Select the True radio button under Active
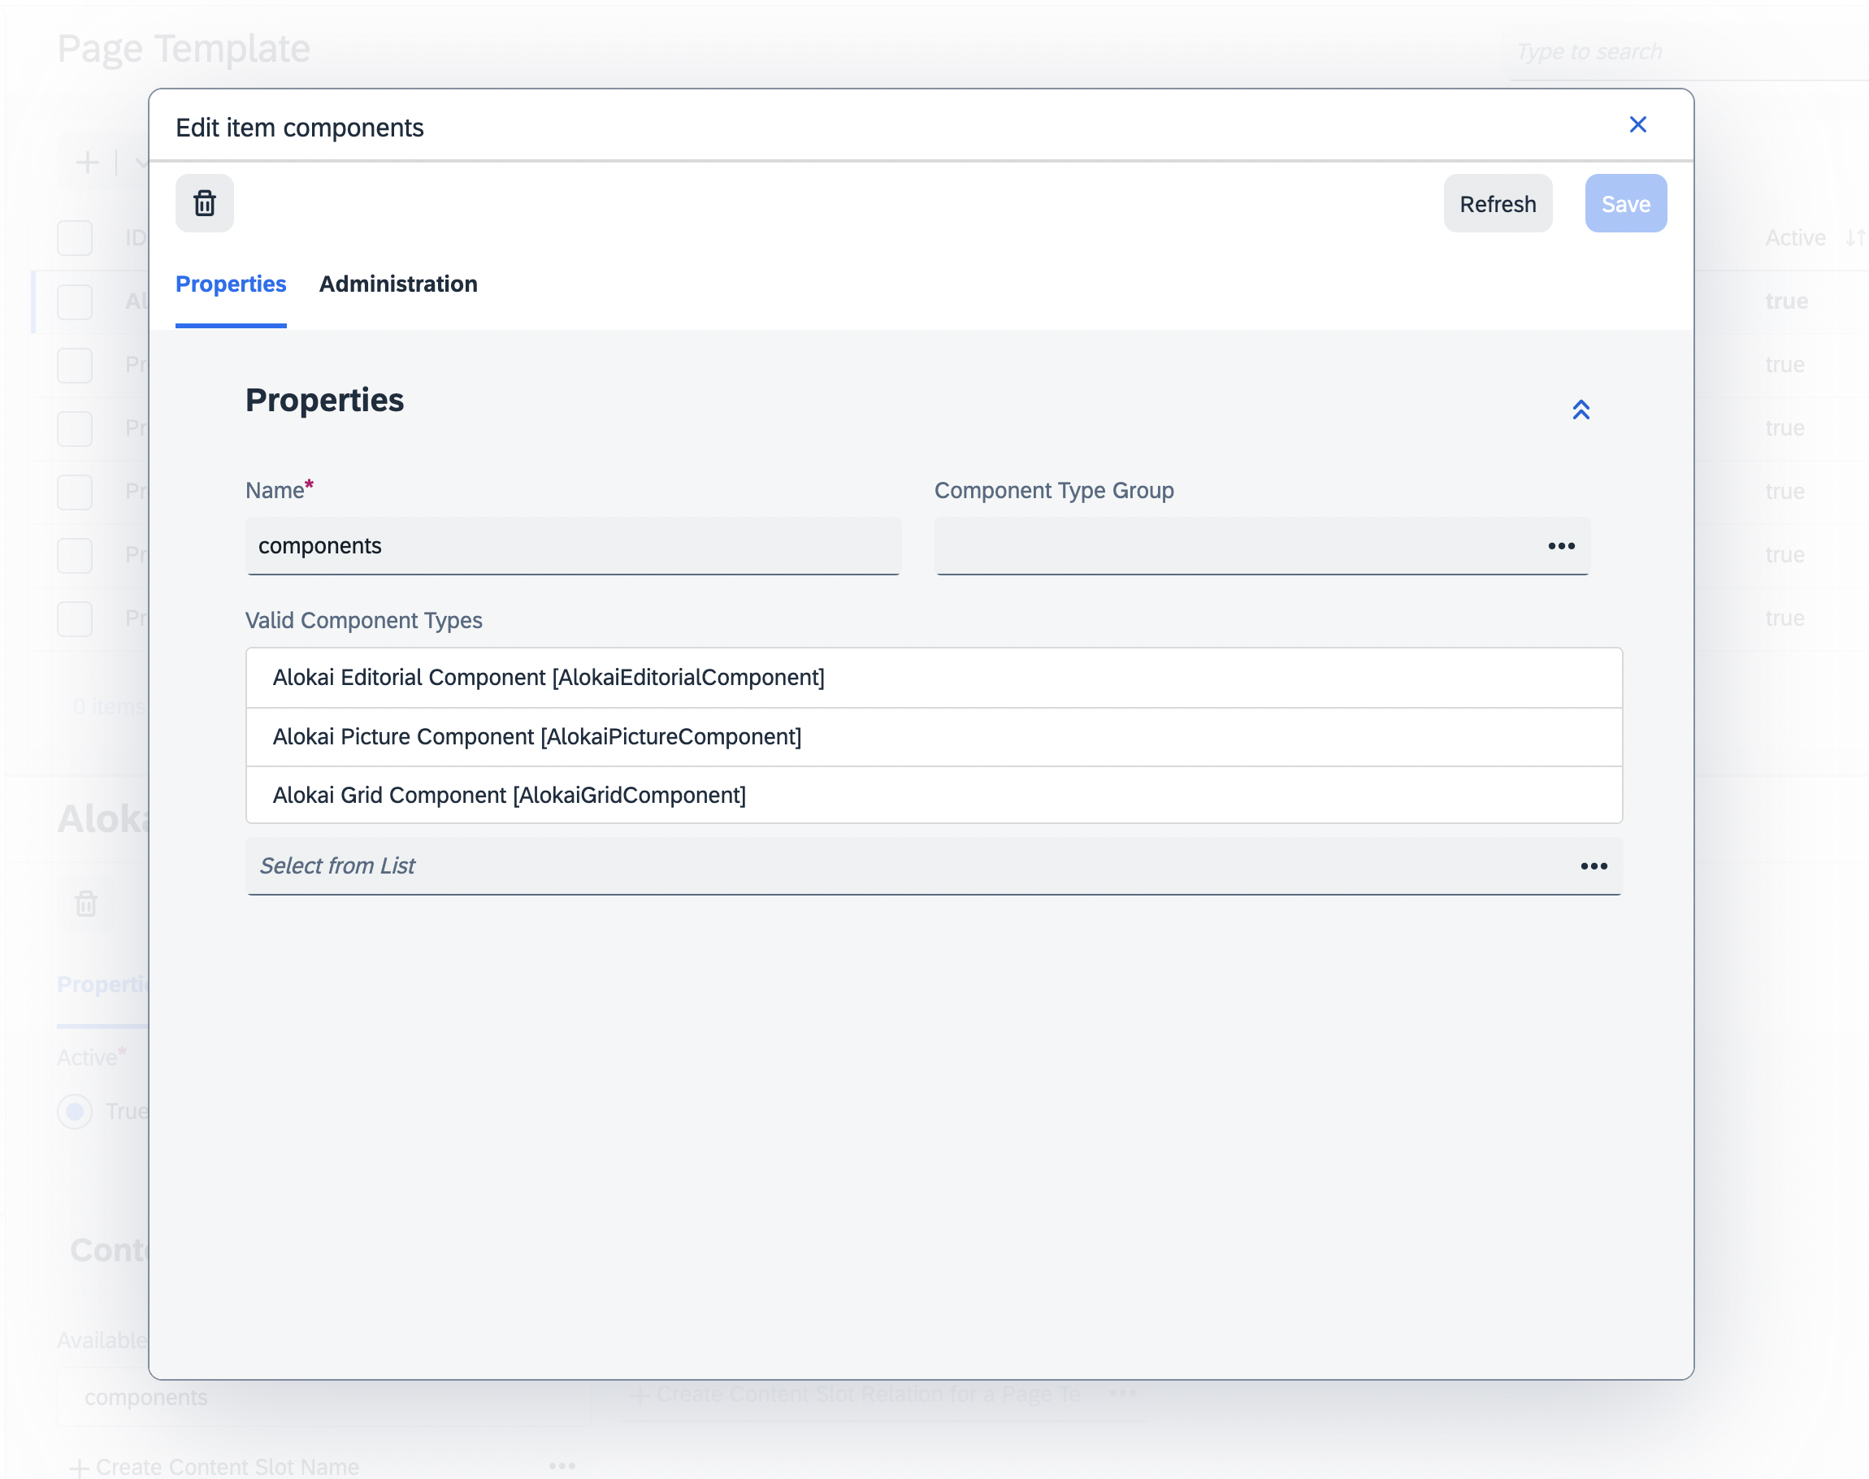Screen dimensions: 1869x1479 75,1111
